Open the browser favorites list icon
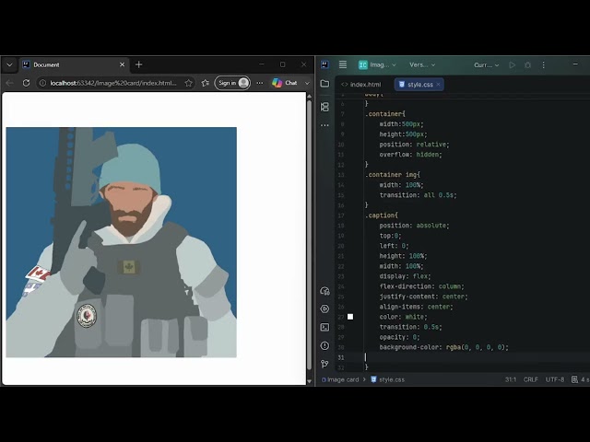 [205, 83]
